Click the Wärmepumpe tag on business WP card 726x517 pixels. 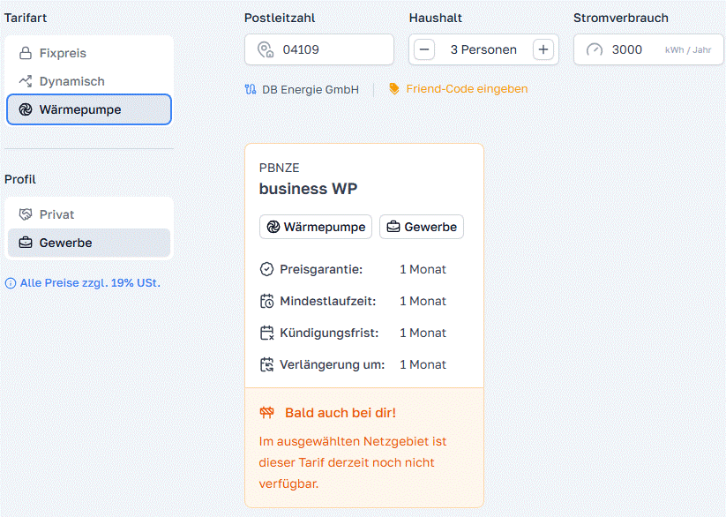tap(316, 227)
